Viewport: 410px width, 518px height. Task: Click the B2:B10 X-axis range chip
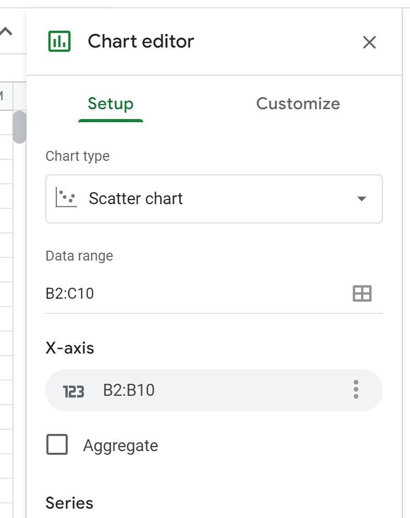[x=214, y=390]
